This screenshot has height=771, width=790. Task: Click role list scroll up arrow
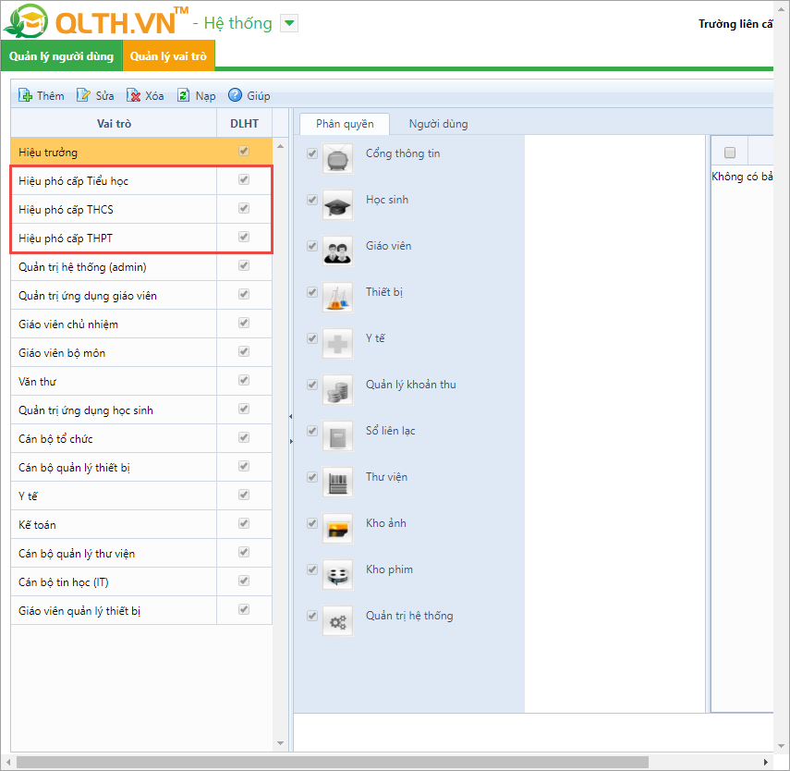(281, 146)
